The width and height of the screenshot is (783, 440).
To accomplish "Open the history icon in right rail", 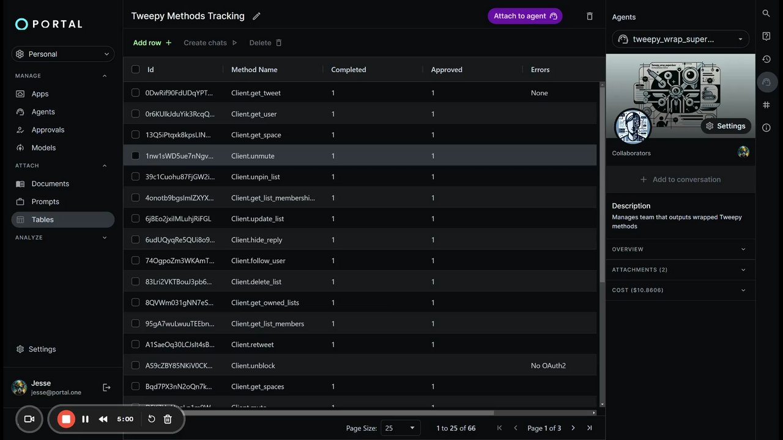I will (x=766, y=59).
